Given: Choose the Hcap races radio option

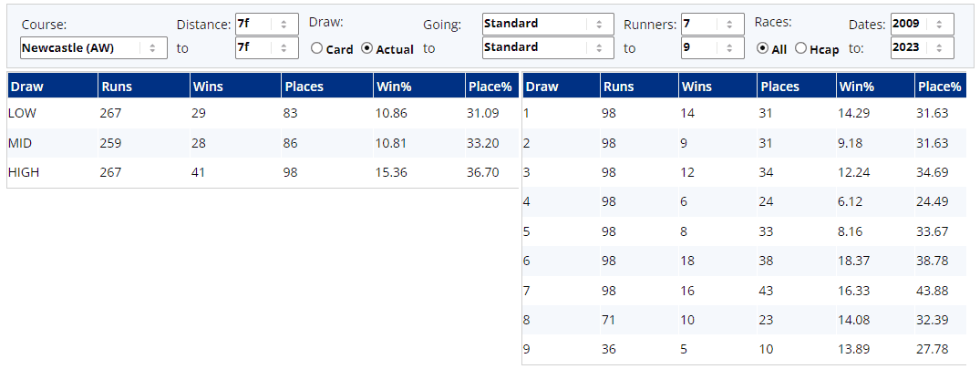Looking at the screenshot, I should (801, 49).
